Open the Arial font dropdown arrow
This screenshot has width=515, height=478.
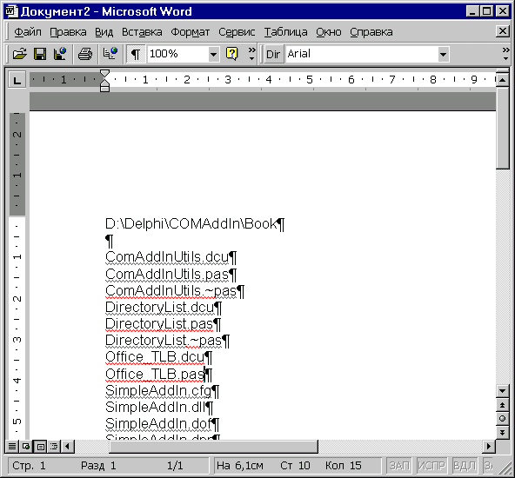click(x=443, y=54)
